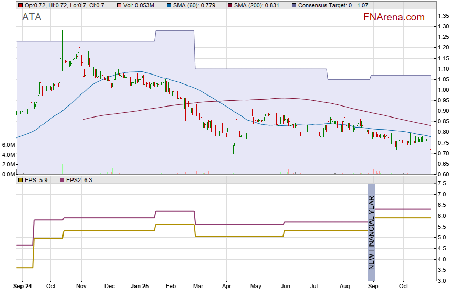Click the blue SMA (60) legend swatch
The image size is (451, 297).
169,5
